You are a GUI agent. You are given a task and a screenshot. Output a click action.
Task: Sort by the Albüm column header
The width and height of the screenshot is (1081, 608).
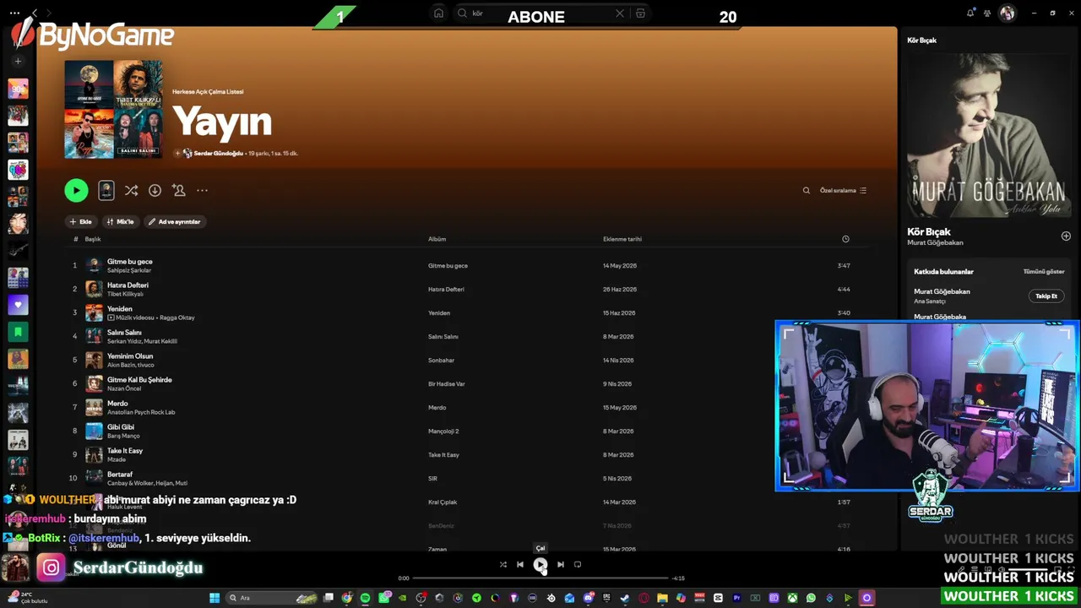pos(437,239)
